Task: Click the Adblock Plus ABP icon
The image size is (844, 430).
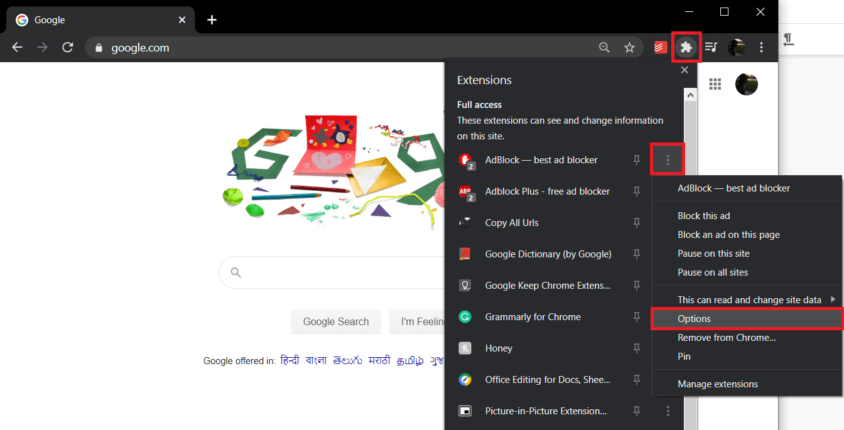Action: click(466, 192)
